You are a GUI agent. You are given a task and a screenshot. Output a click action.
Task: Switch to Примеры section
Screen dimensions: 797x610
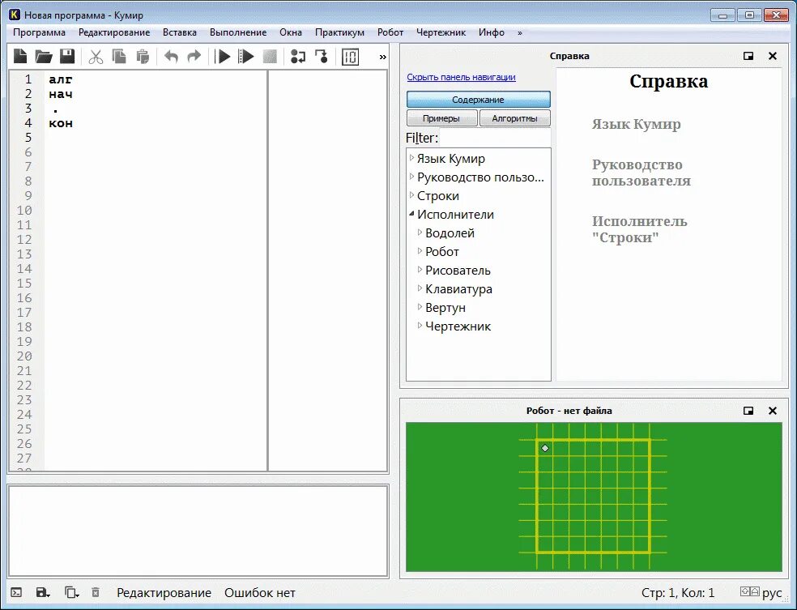click(441, 118)
